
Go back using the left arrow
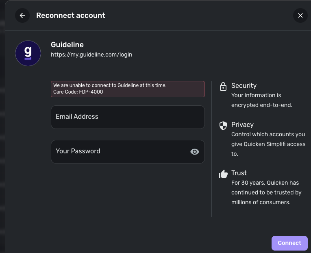(22, 15)
